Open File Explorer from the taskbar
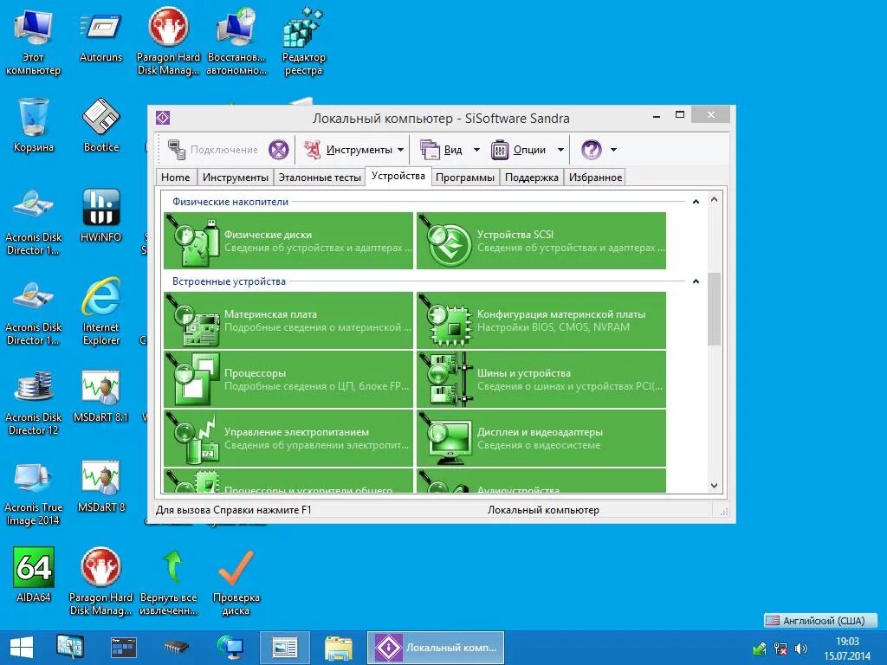 (x=339, y=648)
